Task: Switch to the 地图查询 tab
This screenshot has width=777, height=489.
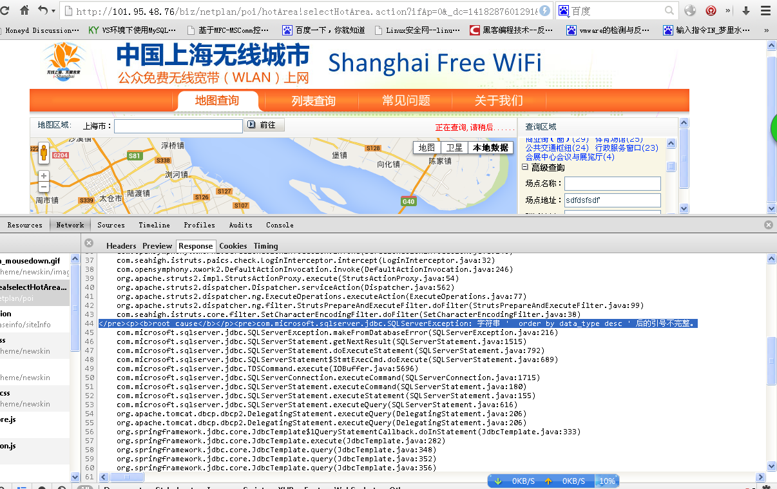Action: [x=217, y=101]
